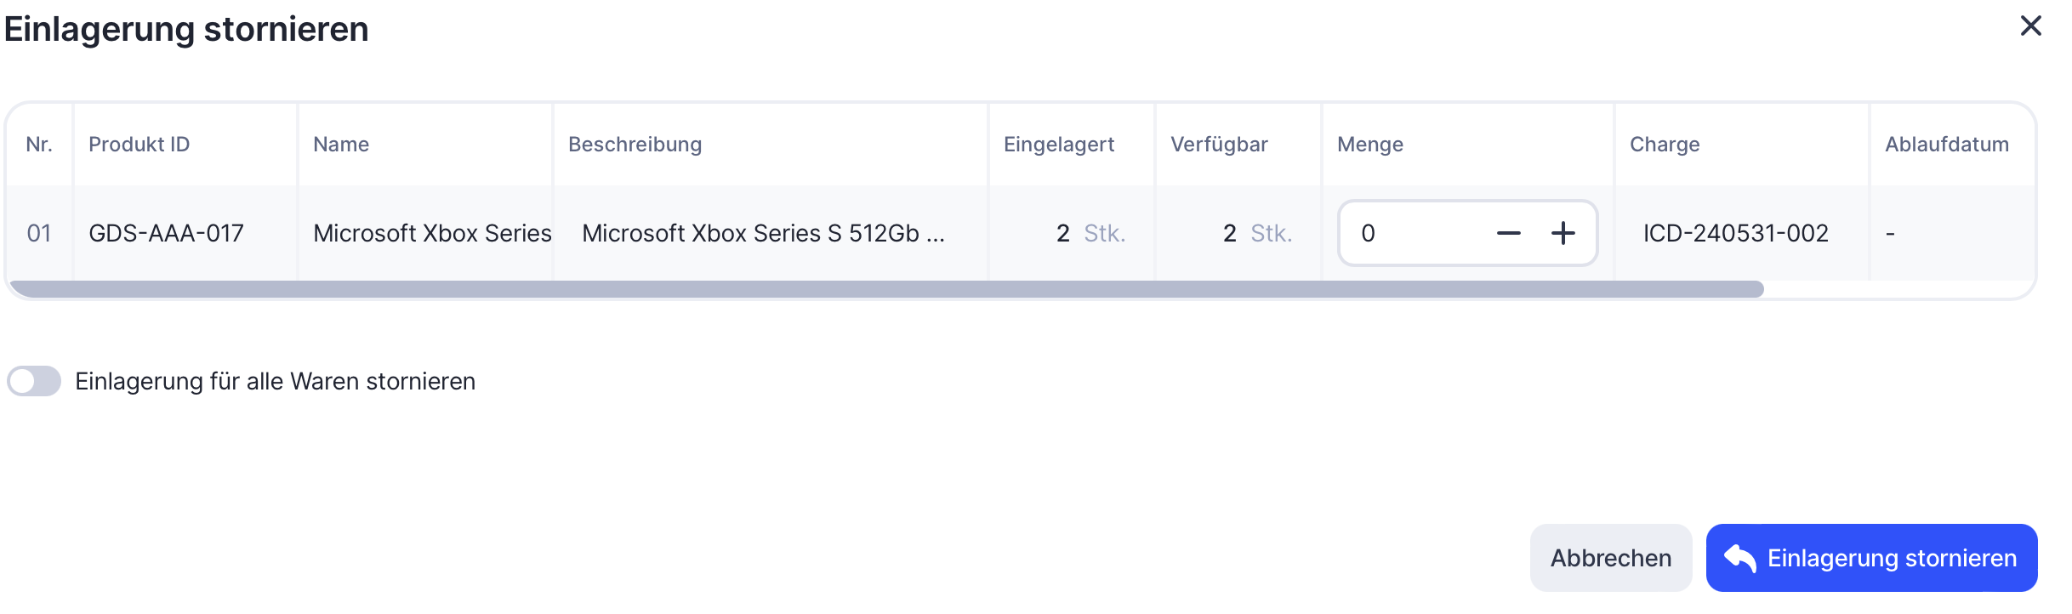Select the Verfügbar column header
This screenshot has height=614, width=2072.
1219,145
